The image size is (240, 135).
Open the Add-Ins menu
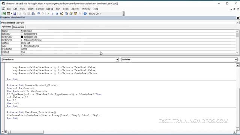[75, 9]
